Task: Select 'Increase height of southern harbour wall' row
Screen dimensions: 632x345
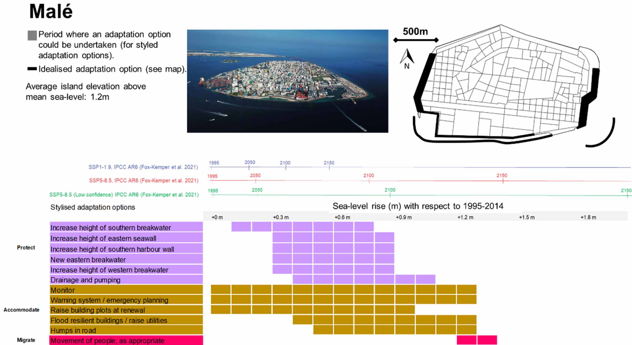Action: 126,249
